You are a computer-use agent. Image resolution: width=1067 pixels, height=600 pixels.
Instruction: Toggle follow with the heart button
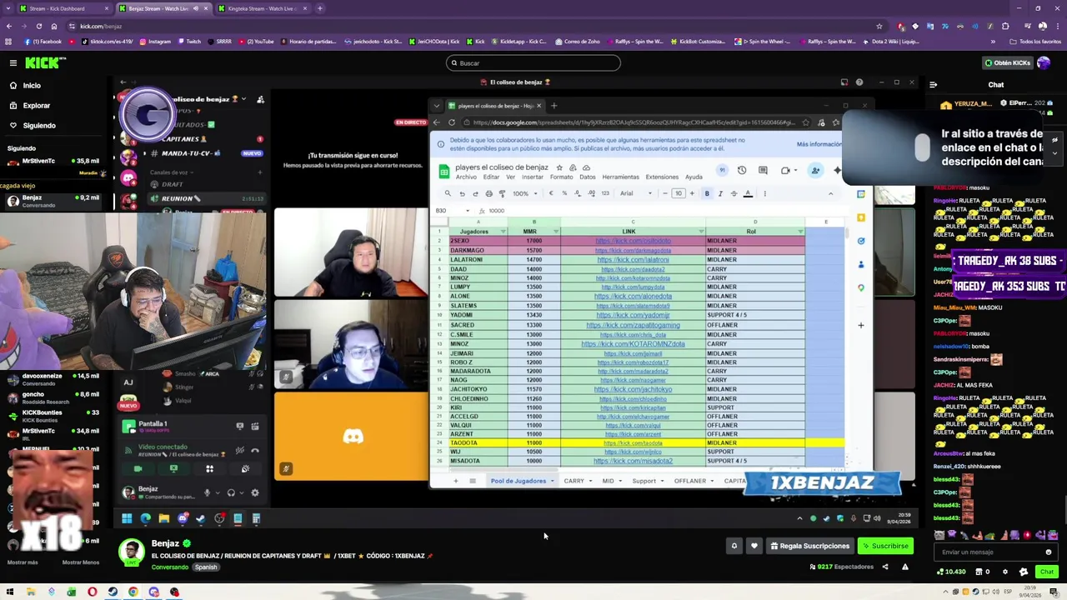tap(754, 546)
